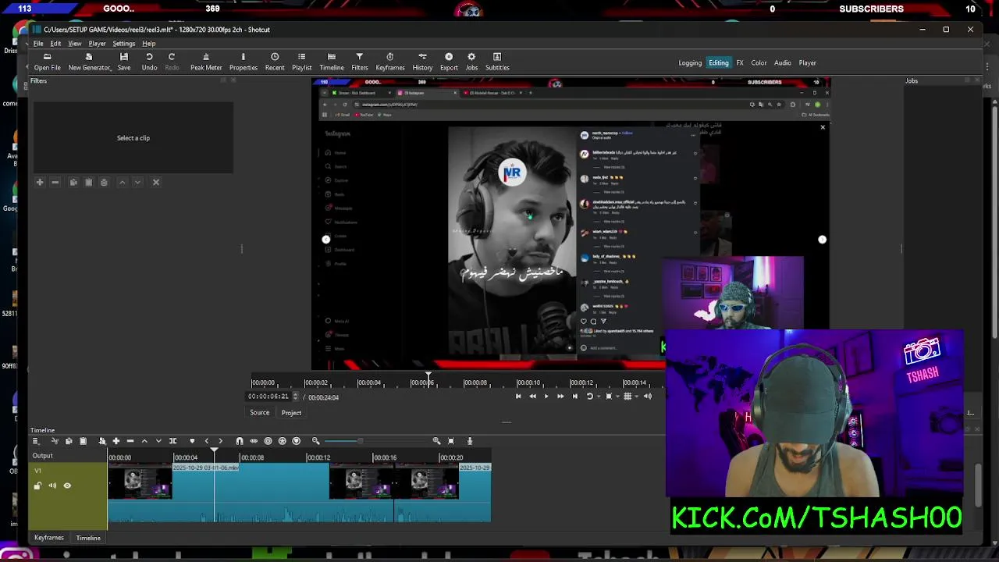Image resolution: width=999 pixels, height=562 pixels.
Task: Save the project using the Save icon
Action: click(x=124, y=62)
